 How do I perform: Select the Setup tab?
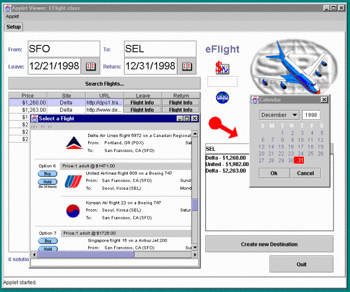click(x=13, y=27)
